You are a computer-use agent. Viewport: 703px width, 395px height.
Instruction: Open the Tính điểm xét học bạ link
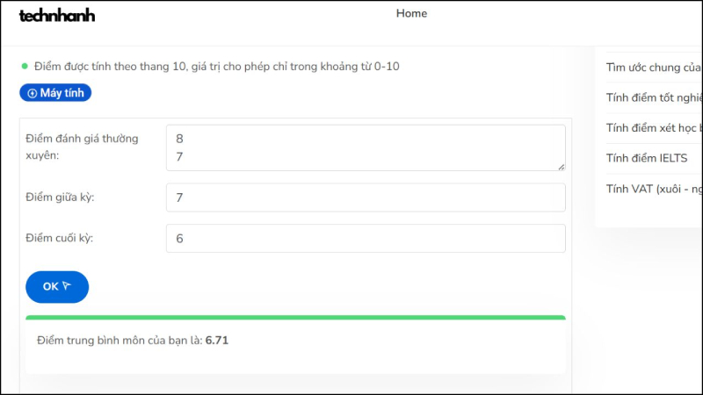[654, 128]
